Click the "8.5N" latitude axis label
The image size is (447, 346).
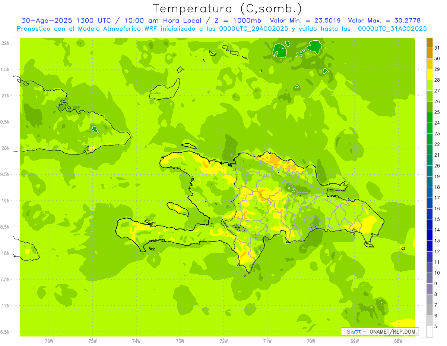(x=6, y=227)
